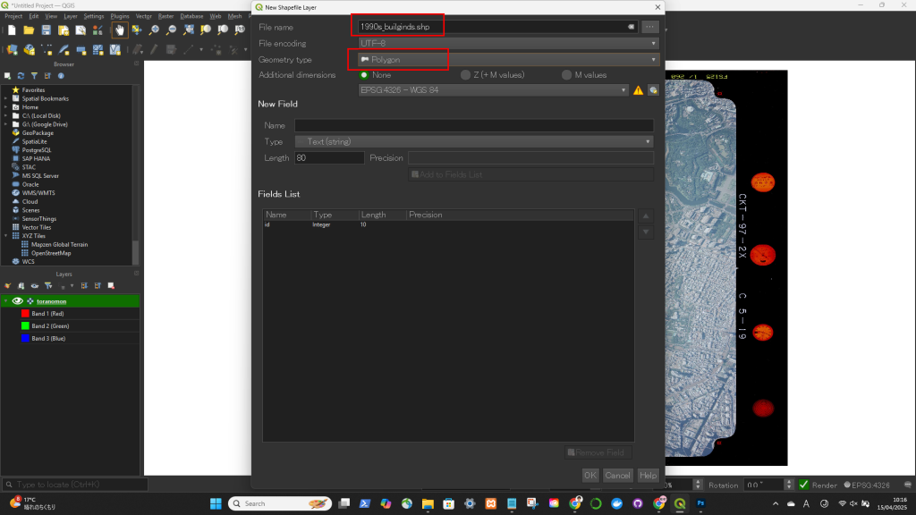The image size is (916, 515).
Task: Click the Save Project floppy icon
Action: (47, 30)
